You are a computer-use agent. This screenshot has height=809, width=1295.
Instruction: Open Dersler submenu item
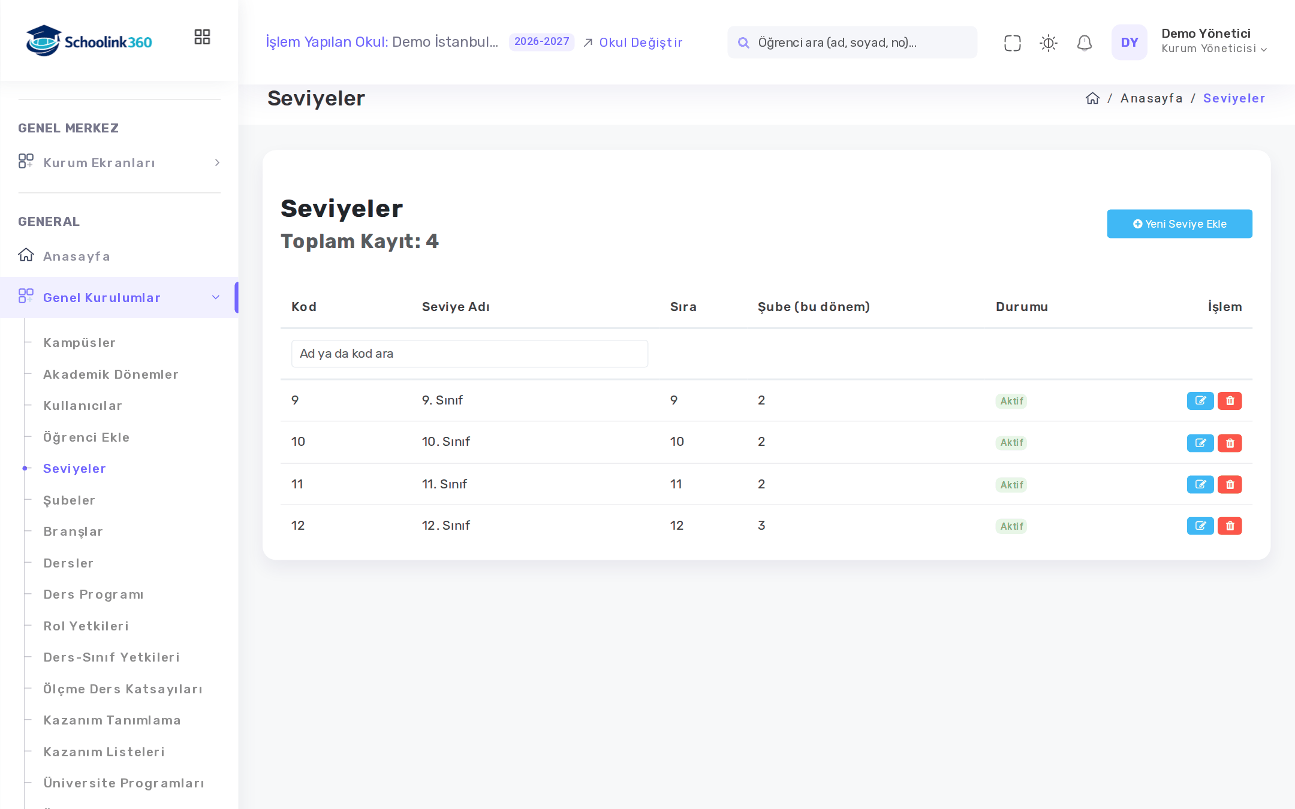coord(68,563)
